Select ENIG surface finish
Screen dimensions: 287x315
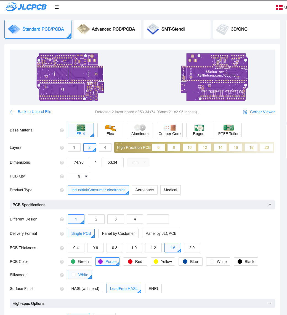coord(153,289)
